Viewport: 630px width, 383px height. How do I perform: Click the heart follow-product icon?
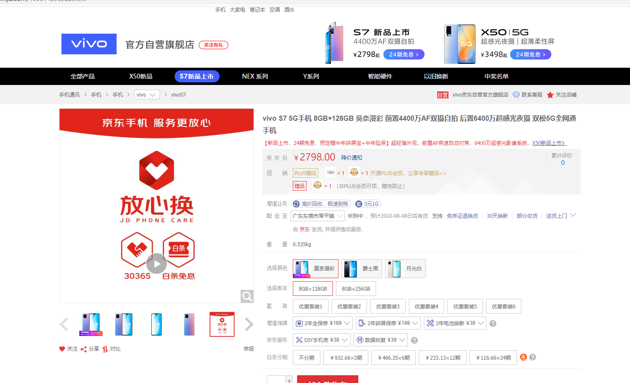point(62,349)
